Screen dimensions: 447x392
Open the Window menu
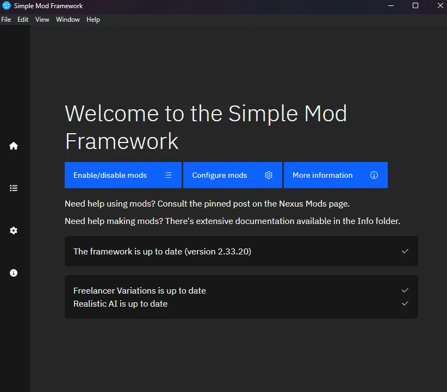point(68,20)
